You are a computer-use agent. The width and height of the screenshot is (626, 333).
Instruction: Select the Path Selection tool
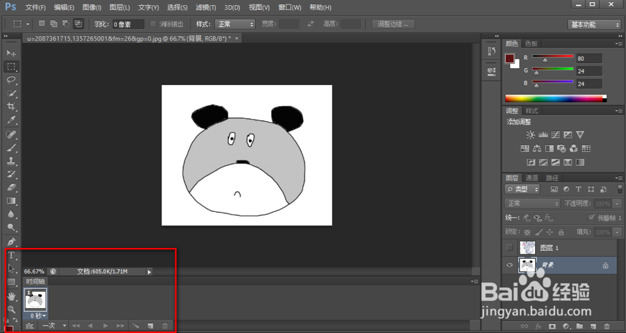11,269
